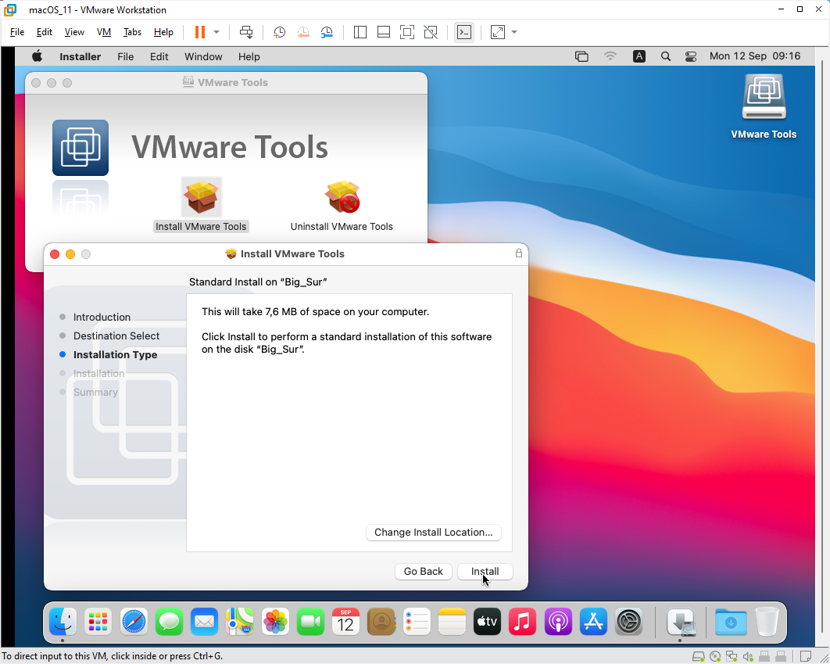Image resolution: width=830 pixels, height=664 pixels.
Task: Open Photos from the Dock
Action: (275, 622)
